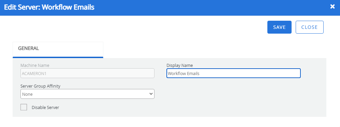Click the Display Name label

click(179, 65)
